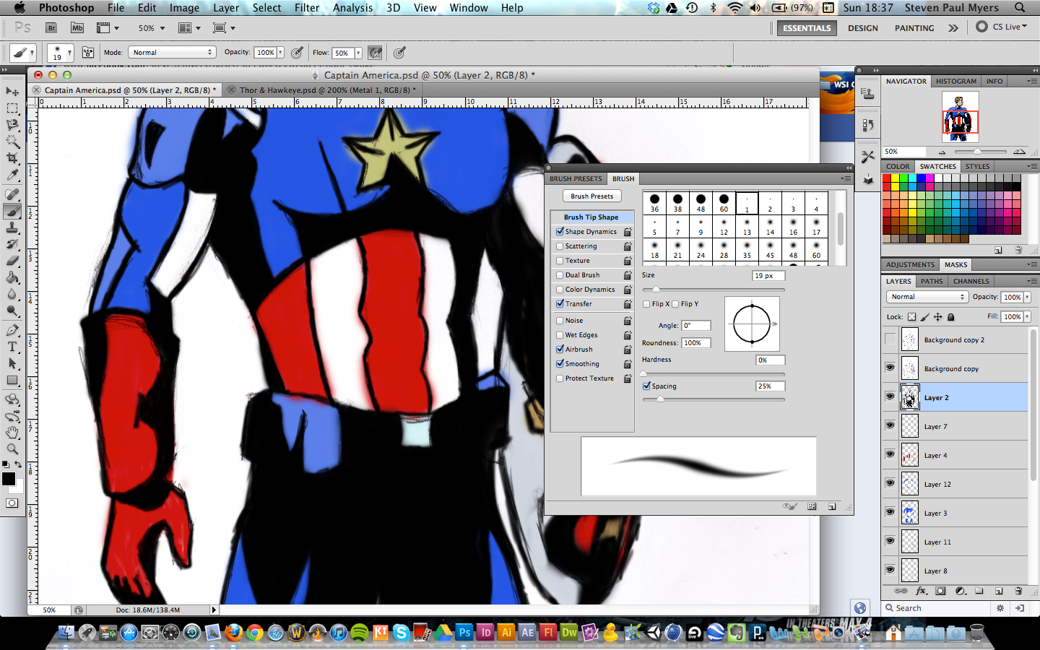
Task: Toggle Quick Mask mode icon
Action: pyautogui.click(x=12, y=503)
